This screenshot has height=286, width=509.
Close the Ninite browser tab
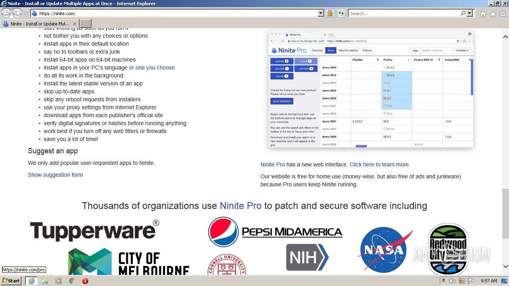(74, 24)
